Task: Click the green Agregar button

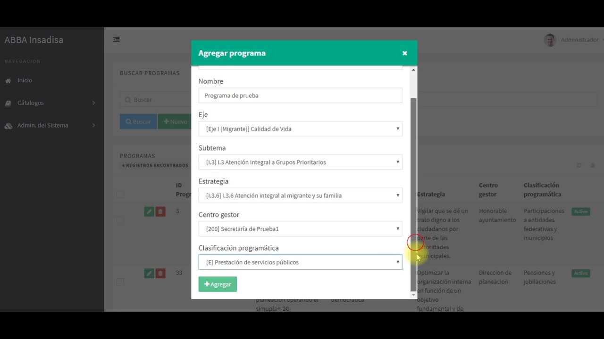Action: point(218,284)
